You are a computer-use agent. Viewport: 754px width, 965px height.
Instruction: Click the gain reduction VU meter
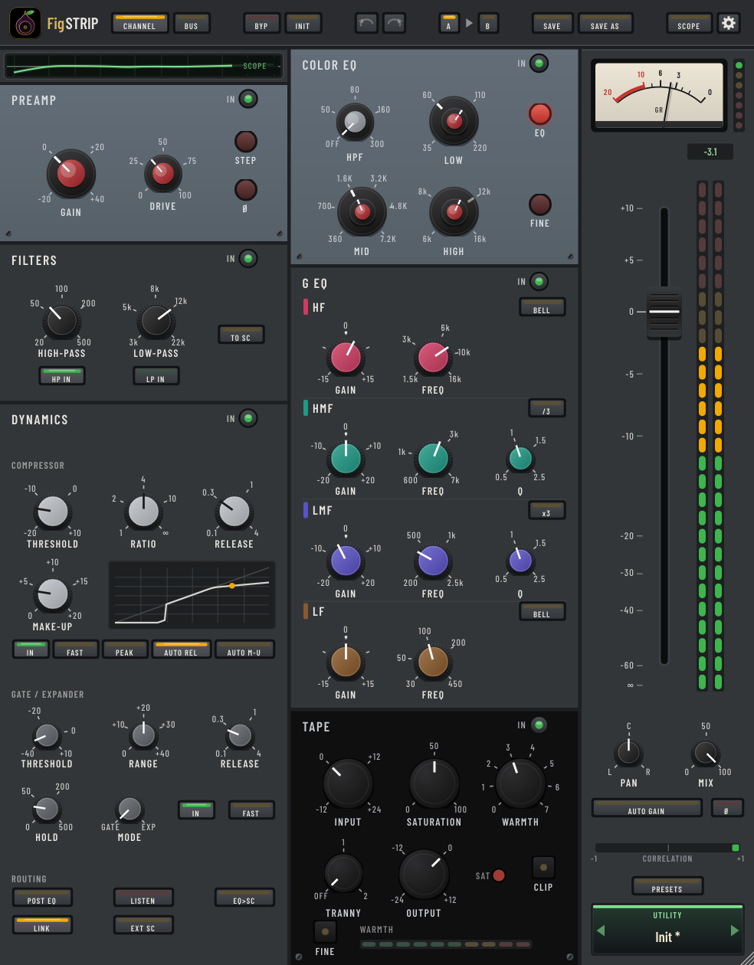pos(659,94)
